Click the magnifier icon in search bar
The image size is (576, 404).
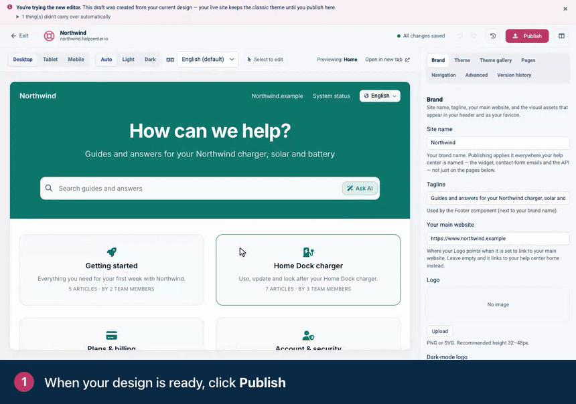pyautogui.click(x=48, y=188)
